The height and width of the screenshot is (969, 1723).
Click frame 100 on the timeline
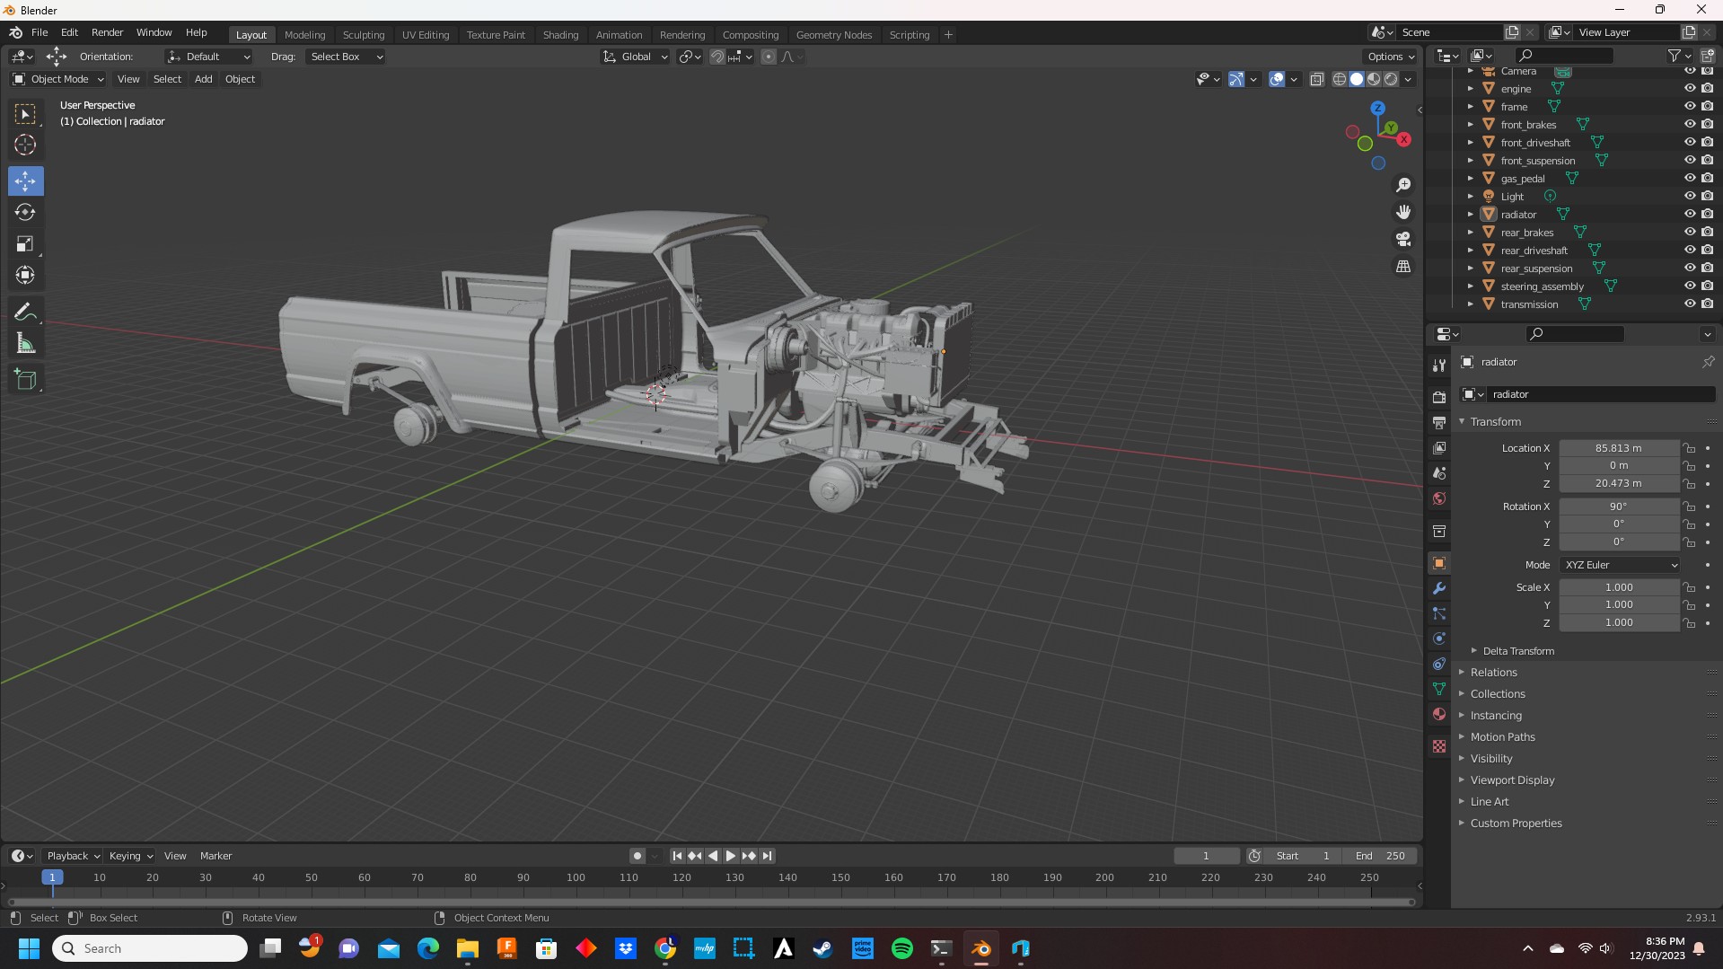(576, 878)
